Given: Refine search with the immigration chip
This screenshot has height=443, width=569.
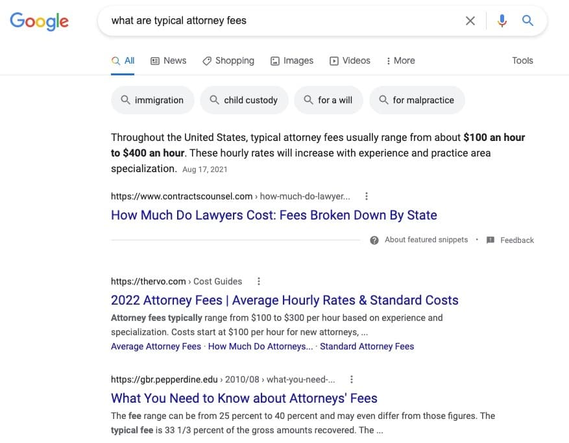Looking at the screenshot, I should coord(152,100).
